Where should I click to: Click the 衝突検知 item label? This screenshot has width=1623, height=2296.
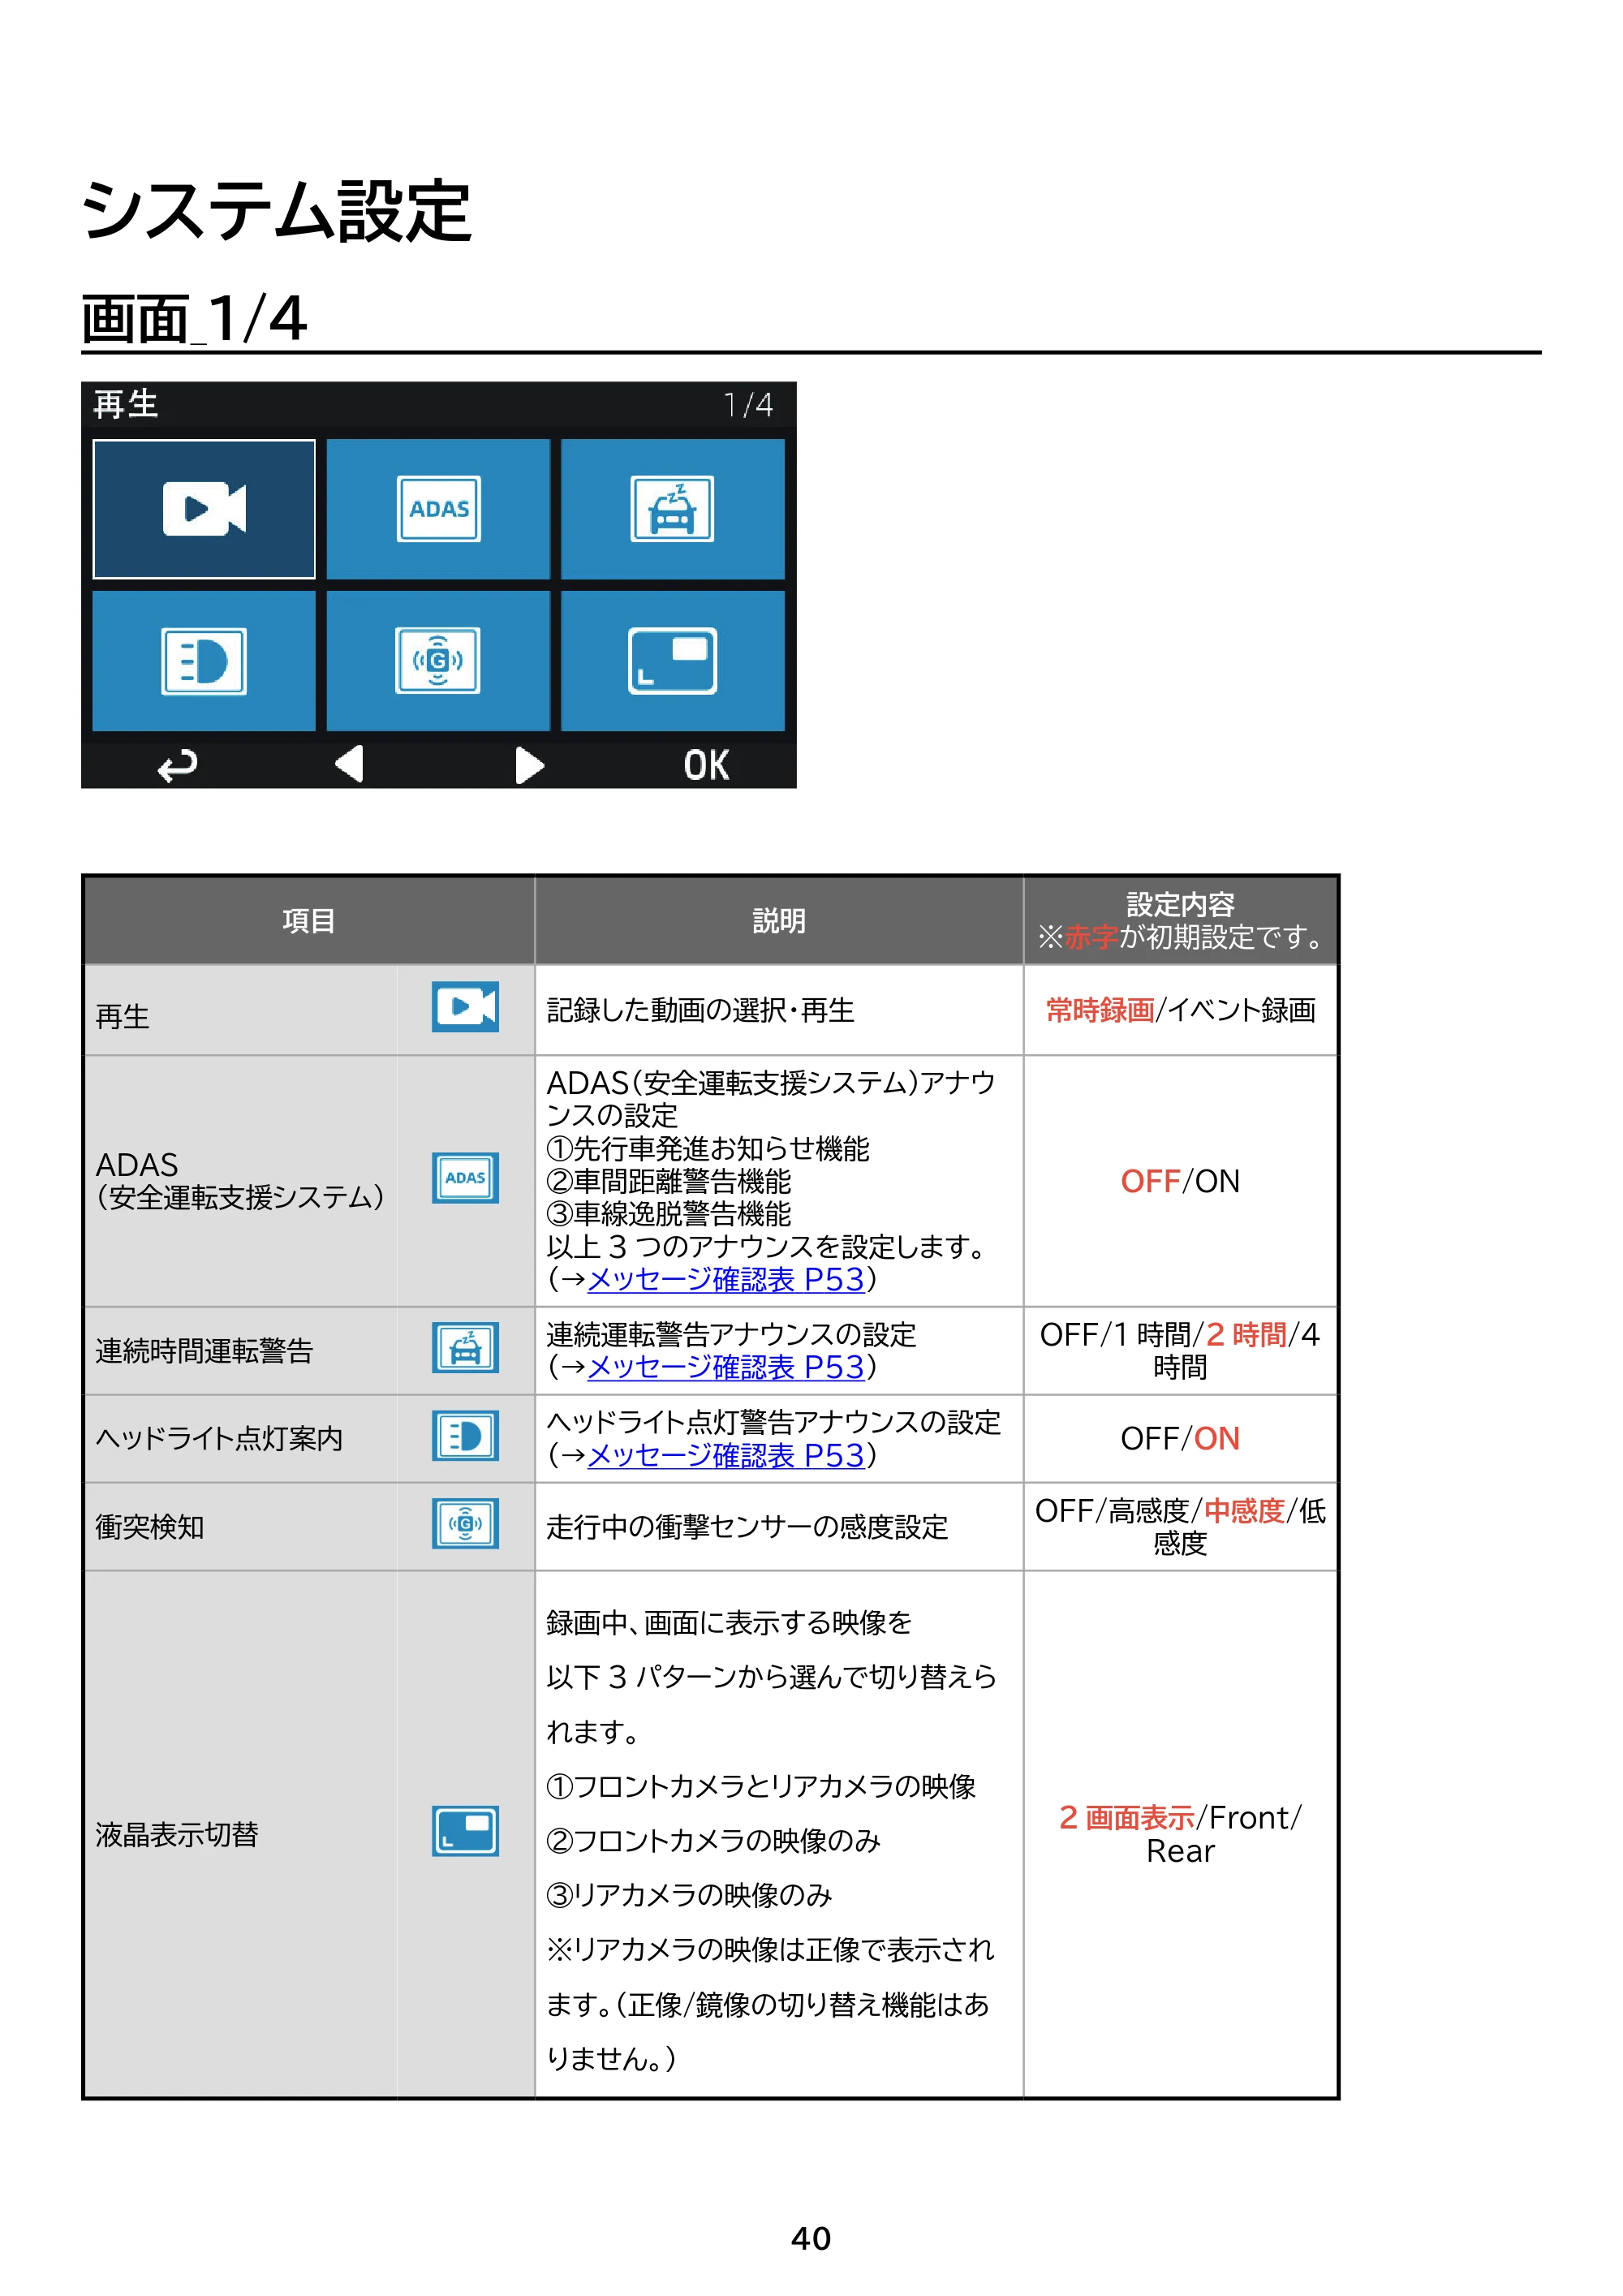click(x=150, y=1527)
